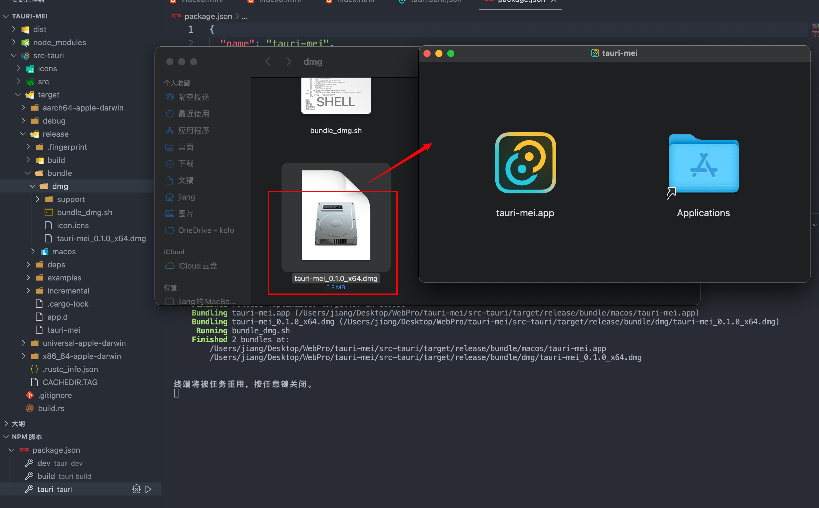The image size is (819, 508).
Task: Click the tauri-mei.app application icon
Action: tap(525, 163)
